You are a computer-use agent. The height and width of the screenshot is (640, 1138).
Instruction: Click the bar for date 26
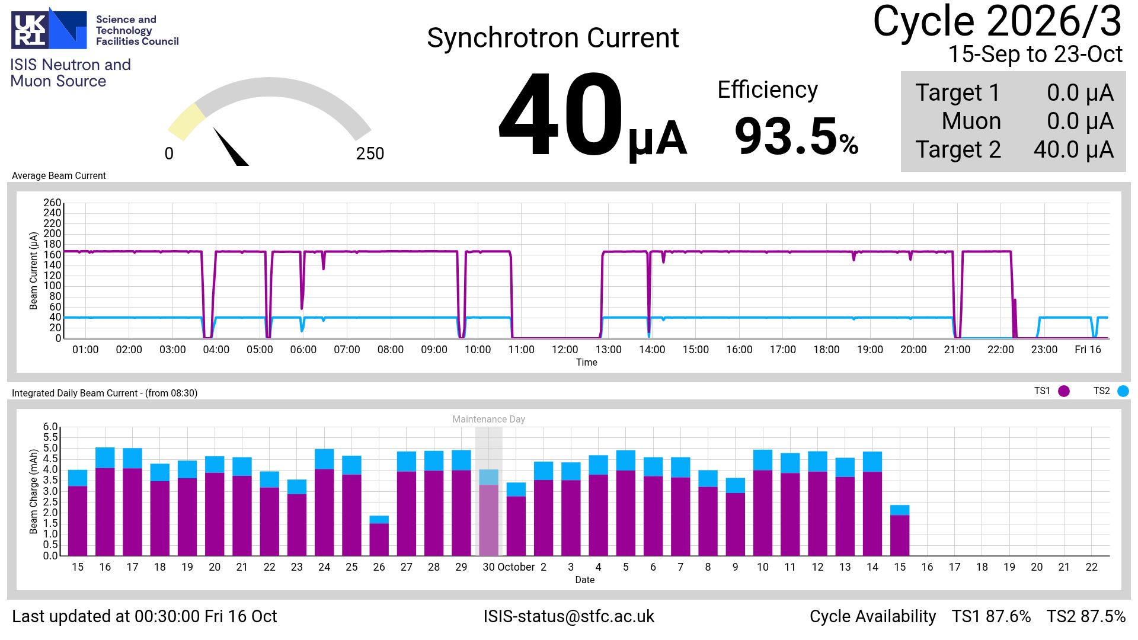pyautogui.click(x=379, y=536)
